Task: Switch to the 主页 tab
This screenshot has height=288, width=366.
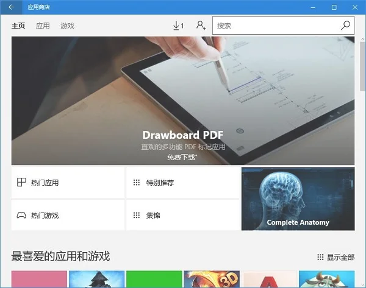Action: click(x=18, y=26)
